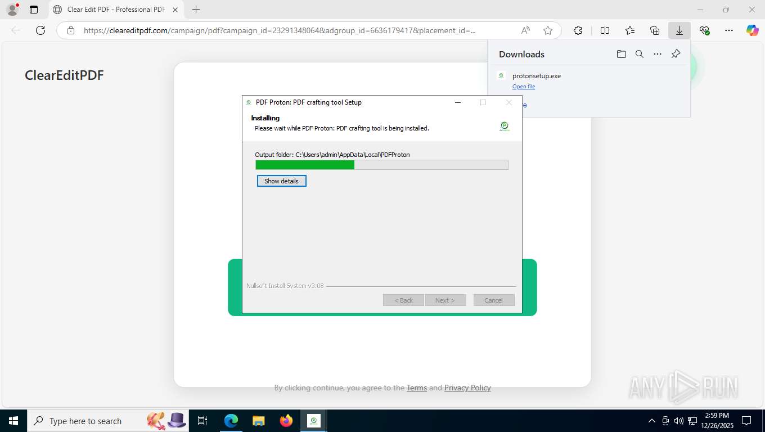The height and width of the screenshot is (432, 765).
Task: Select the Clear Edit PDF browser tab
Action: coord(115,10)
